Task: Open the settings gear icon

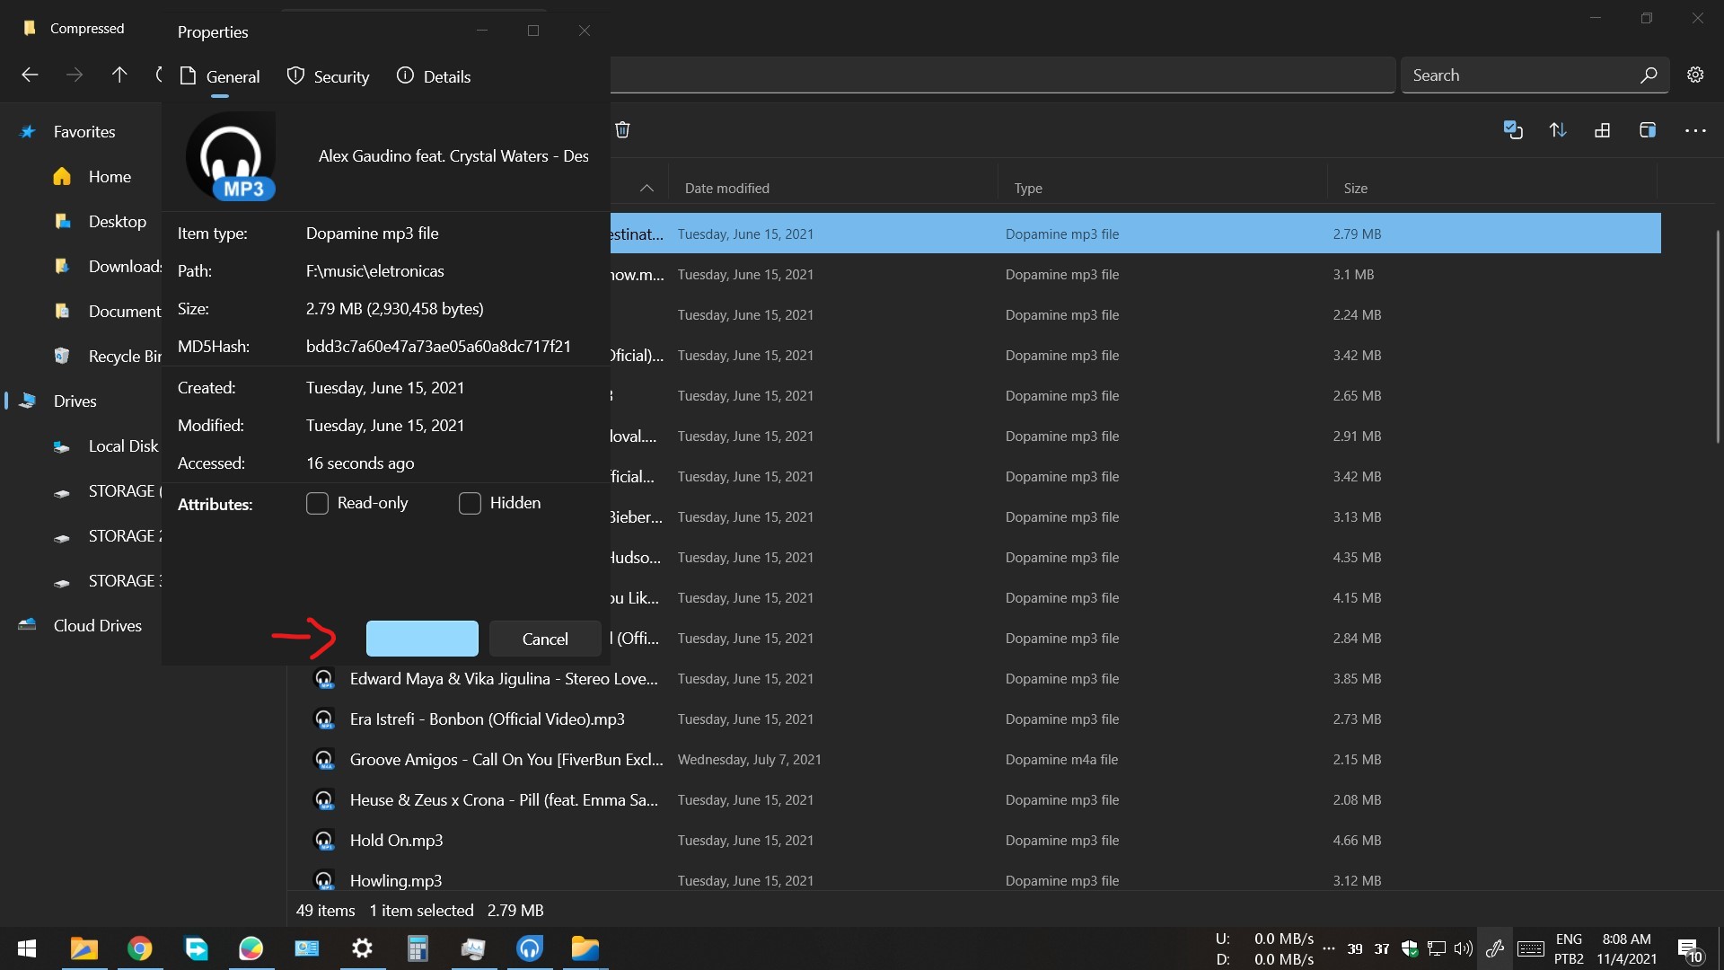Action: [x=1695, y=75]
